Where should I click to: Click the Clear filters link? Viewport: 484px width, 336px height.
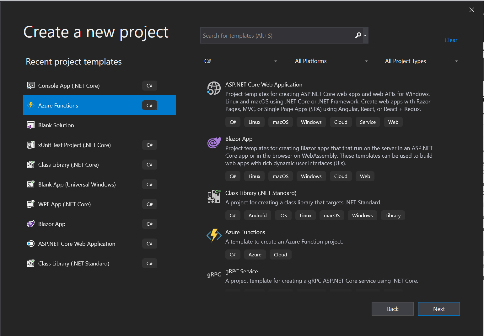451,40
